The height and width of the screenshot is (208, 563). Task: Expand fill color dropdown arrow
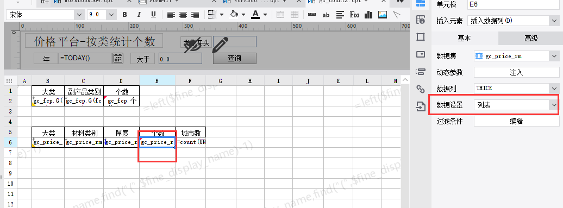[x=243, y=15]
